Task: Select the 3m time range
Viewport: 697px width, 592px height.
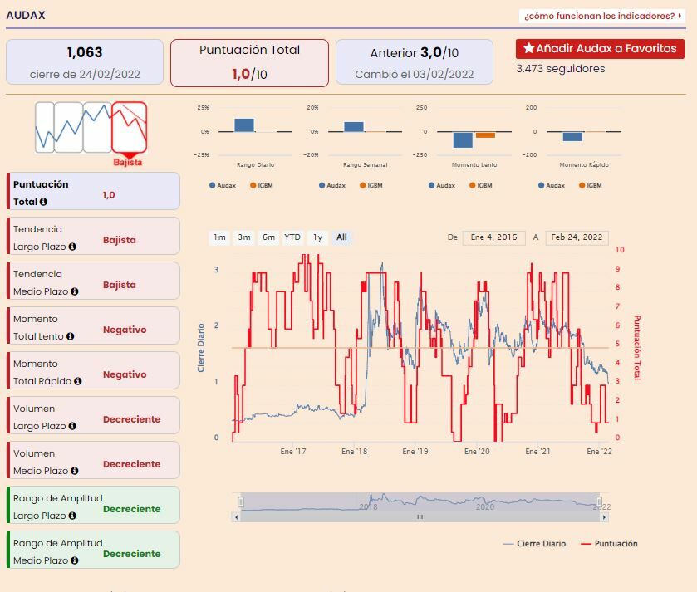Action: point(244,237)
